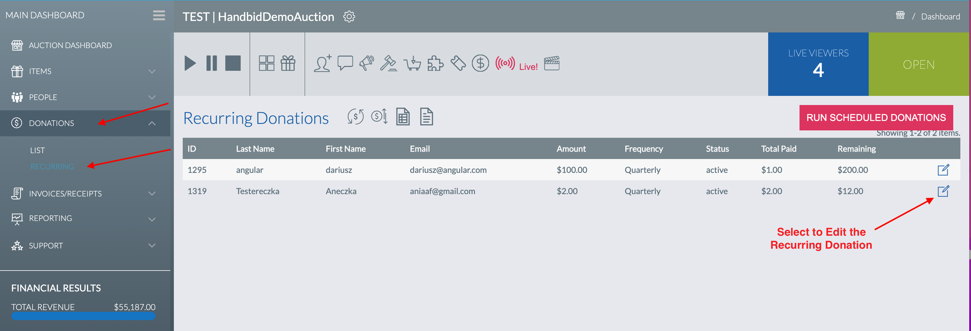The width and height of the screenshot is (971, 331).
Task: Open the text document report icon
Action: point(426,117)
